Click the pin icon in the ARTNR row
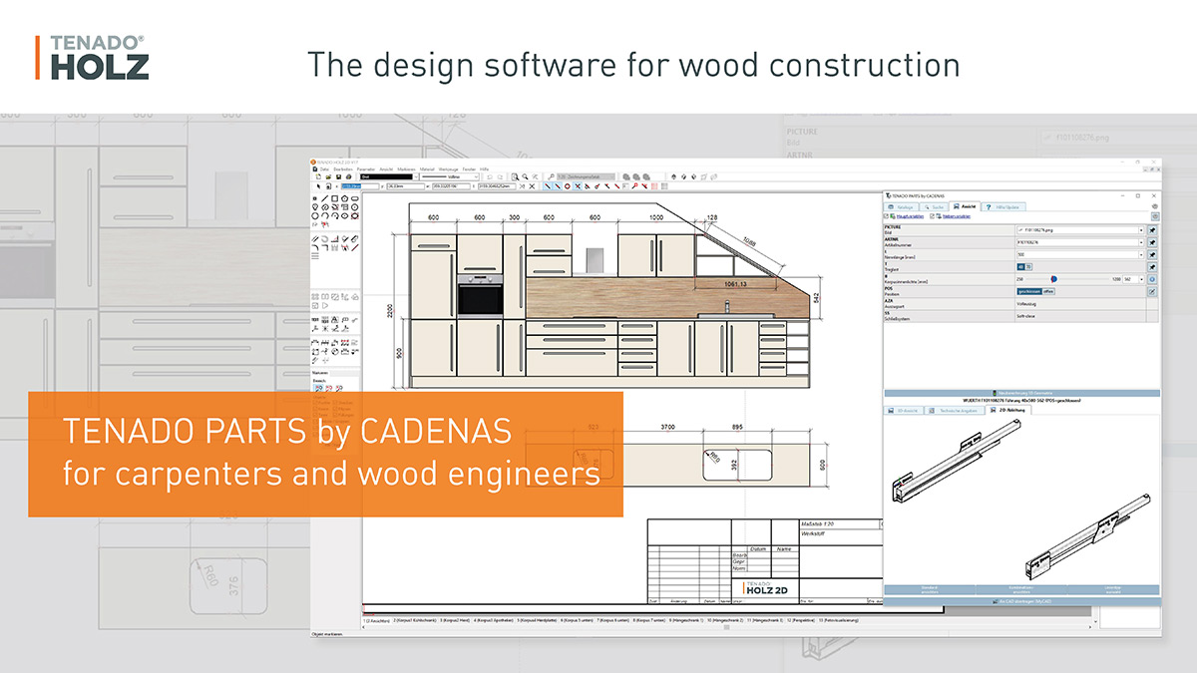Image resolution: width=1197 pixels, height=673 pixels. (1152, 242)
